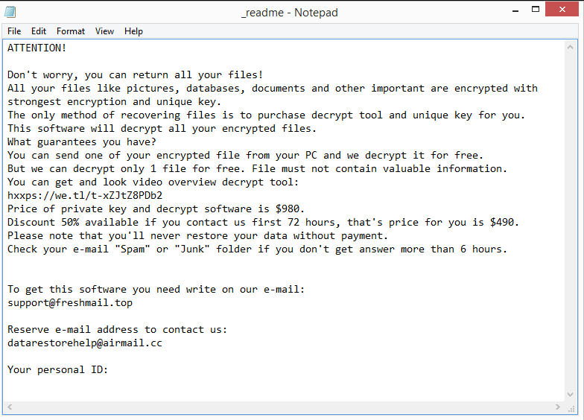The image size is (584, 420).
Task: Click the "_readme - Notepad" window title
Action: 289,13
